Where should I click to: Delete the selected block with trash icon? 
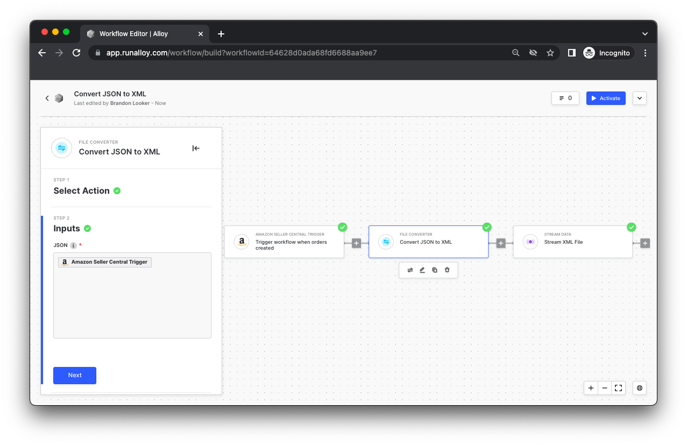point(447,270)
